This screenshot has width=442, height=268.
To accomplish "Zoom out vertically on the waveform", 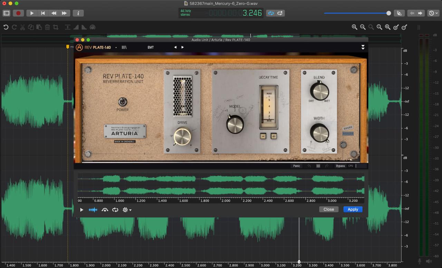I will 404,27.
